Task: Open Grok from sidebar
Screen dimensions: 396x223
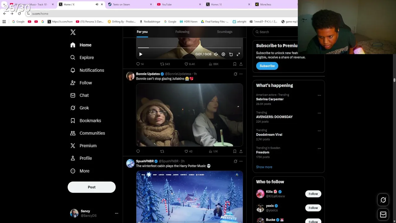Action: pyautogui.click(x=80, y=108)
